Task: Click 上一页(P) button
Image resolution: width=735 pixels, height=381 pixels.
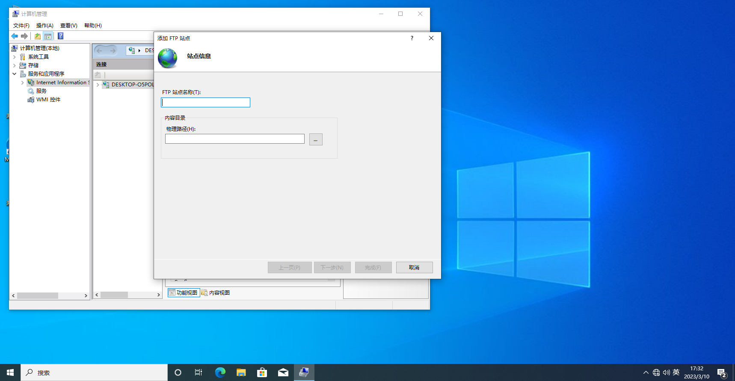Action: (x=289, y=267)
